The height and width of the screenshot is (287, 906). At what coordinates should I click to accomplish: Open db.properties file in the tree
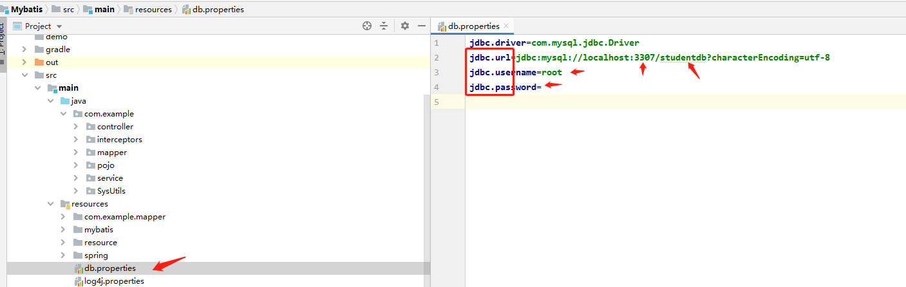110,268
